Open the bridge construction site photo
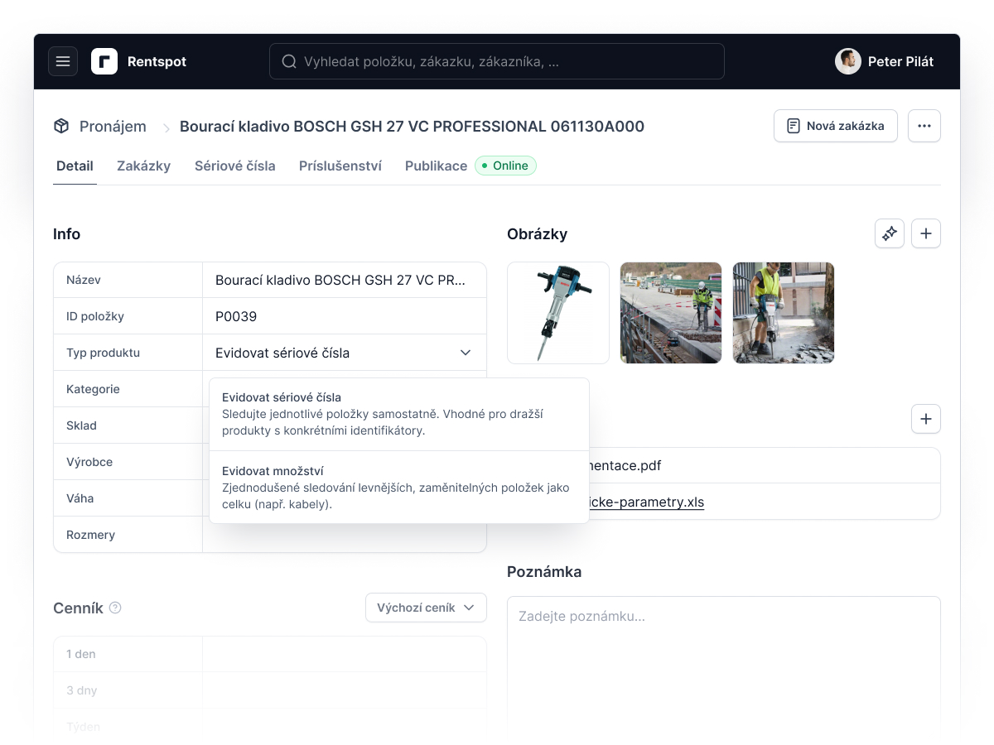The image size is (994, 745). coord(671,313)
